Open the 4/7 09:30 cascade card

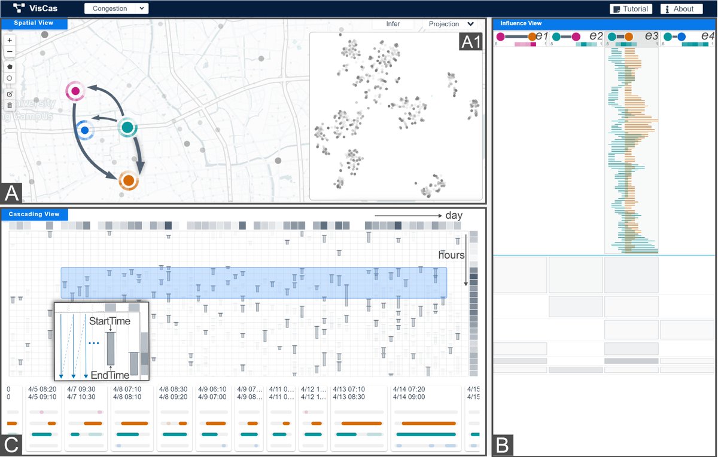coord(86,418)
